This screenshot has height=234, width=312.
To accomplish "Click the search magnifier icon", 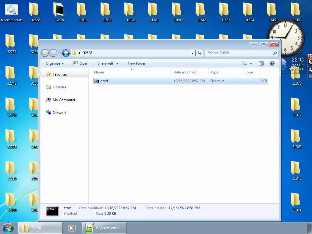I will click(275, 53).
